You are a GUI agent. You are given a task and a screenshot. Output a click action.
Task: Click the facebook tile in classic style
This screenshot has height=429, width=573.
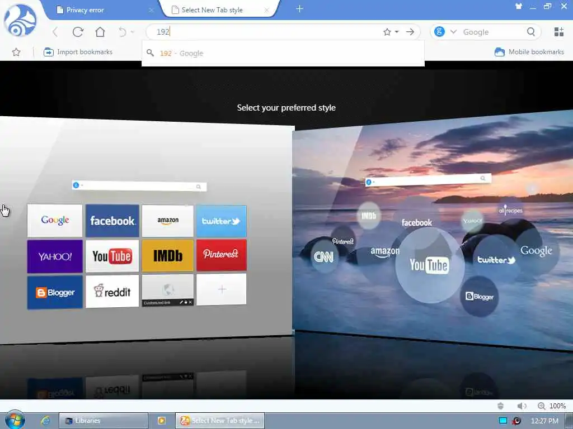click(112, 221)
